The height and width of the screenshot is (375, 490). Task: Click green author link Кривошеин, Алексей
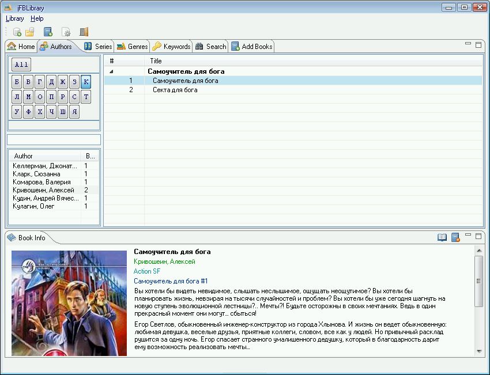point(164,262)
